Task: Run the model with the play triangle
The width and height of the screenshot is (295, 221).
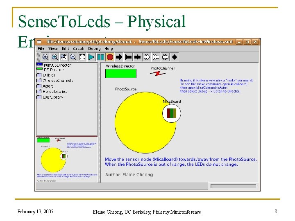Action: [x=91, y=57]
